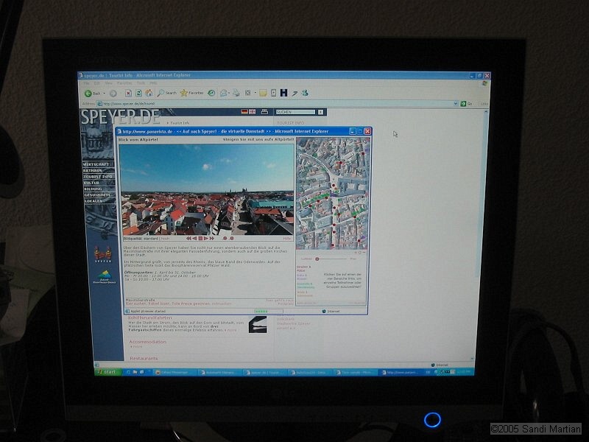The height and width of the screenshot is (442, 589).
Task: Open the View menu in Internet Explorer
Action: click(x=108, y=83)
